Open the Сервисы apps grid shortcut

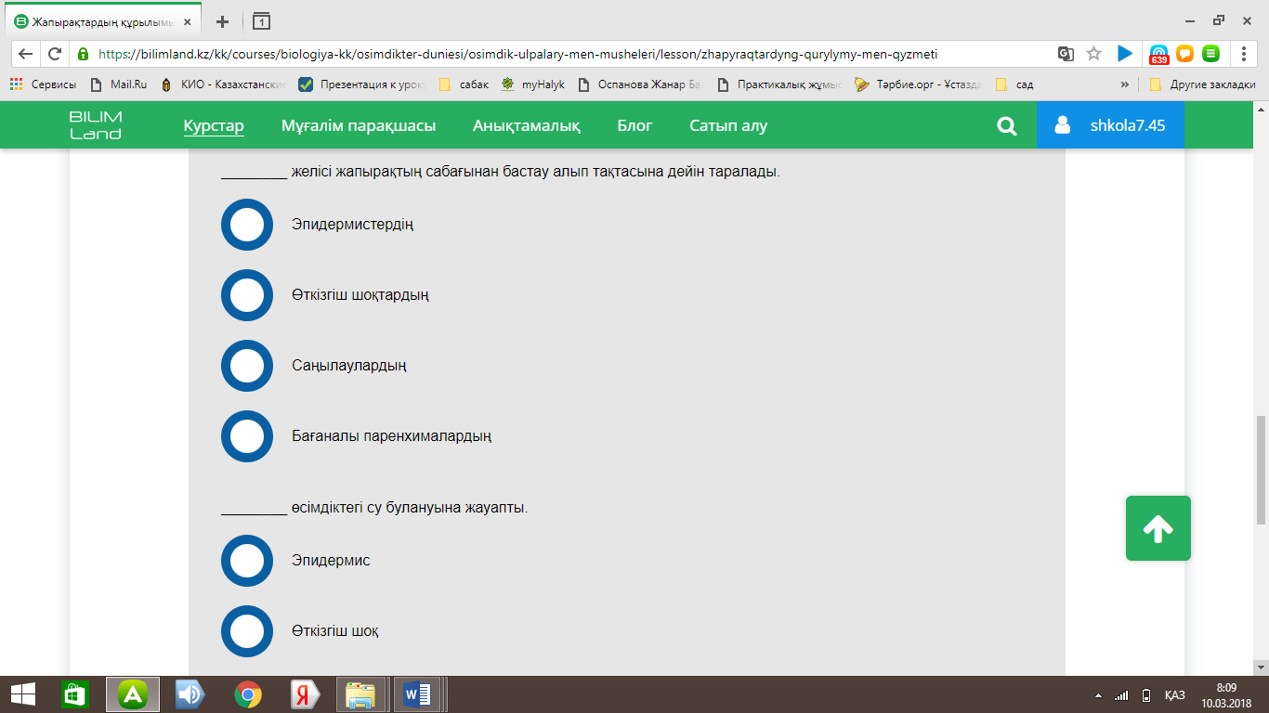click(43, 84)
